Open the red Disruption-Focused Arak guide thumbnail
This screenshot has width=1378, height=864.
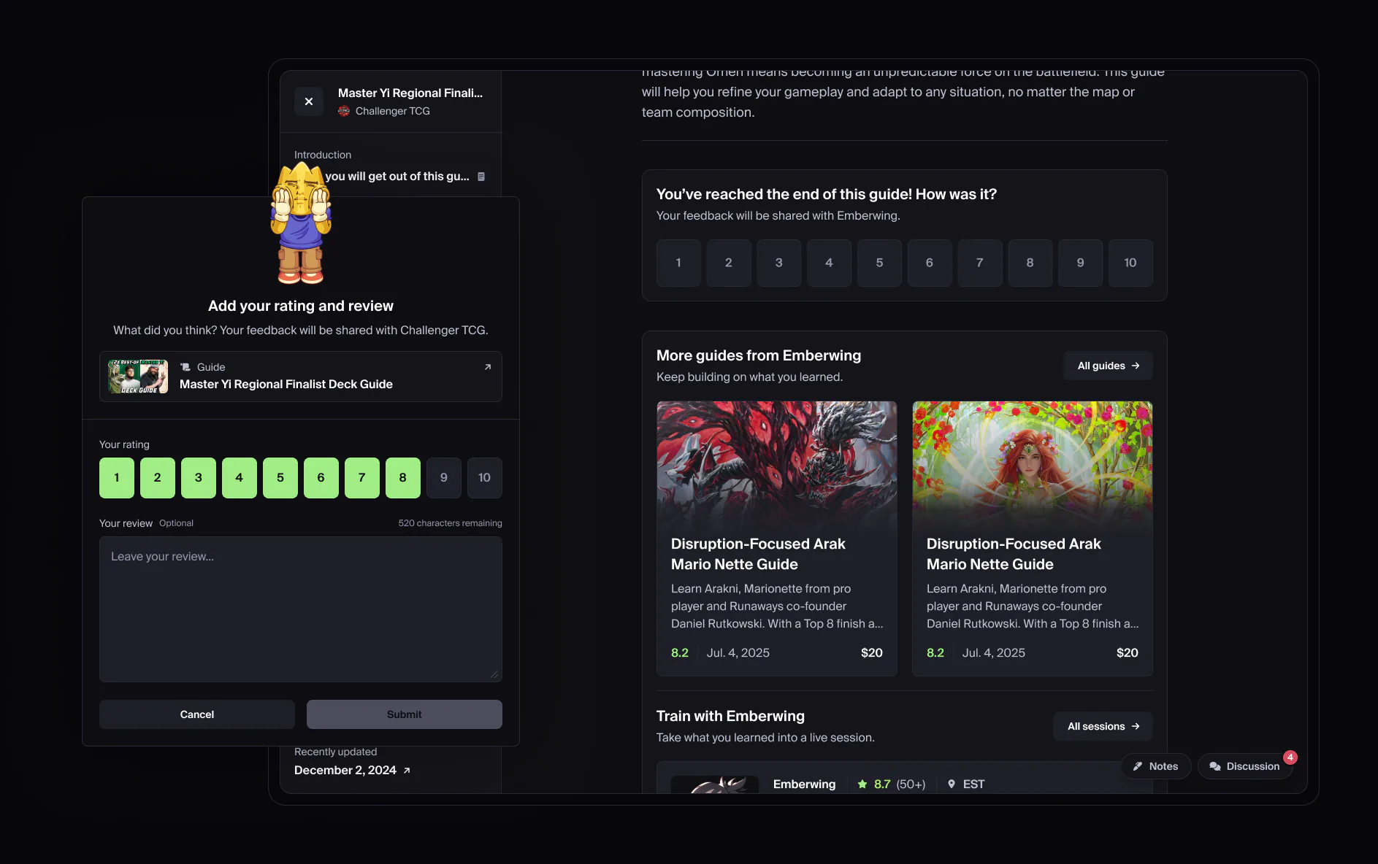pos(777,465)
